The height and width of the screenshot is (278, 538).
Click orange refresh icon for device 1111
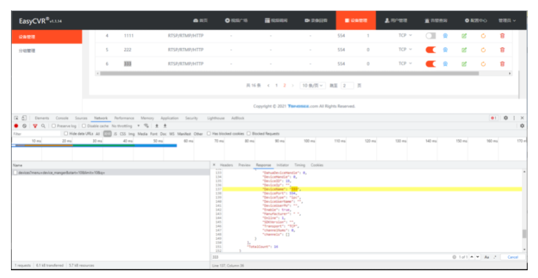483,36
